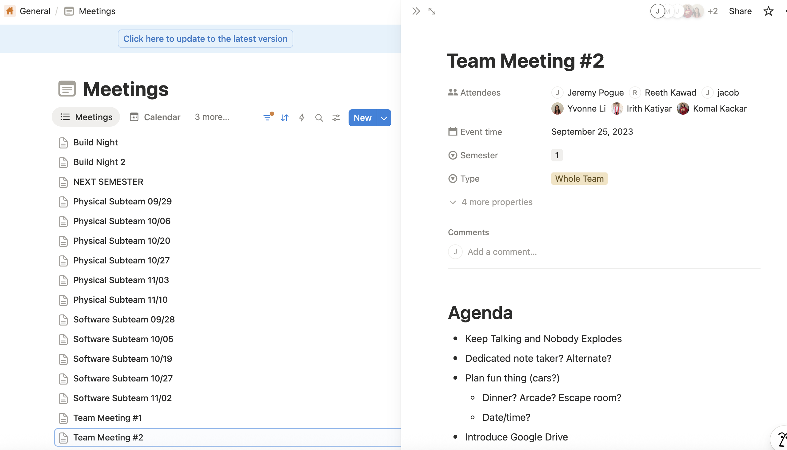This screenshot has height=450, width=787.
Task: Favorite the page using the star icon
Action: (x=768, y=11)
